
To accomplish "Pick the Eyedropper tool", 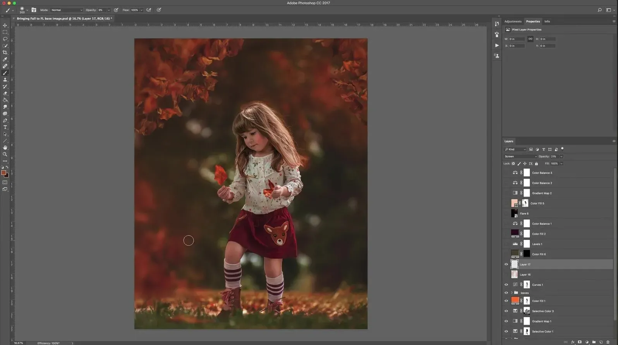I will [5, 60].
